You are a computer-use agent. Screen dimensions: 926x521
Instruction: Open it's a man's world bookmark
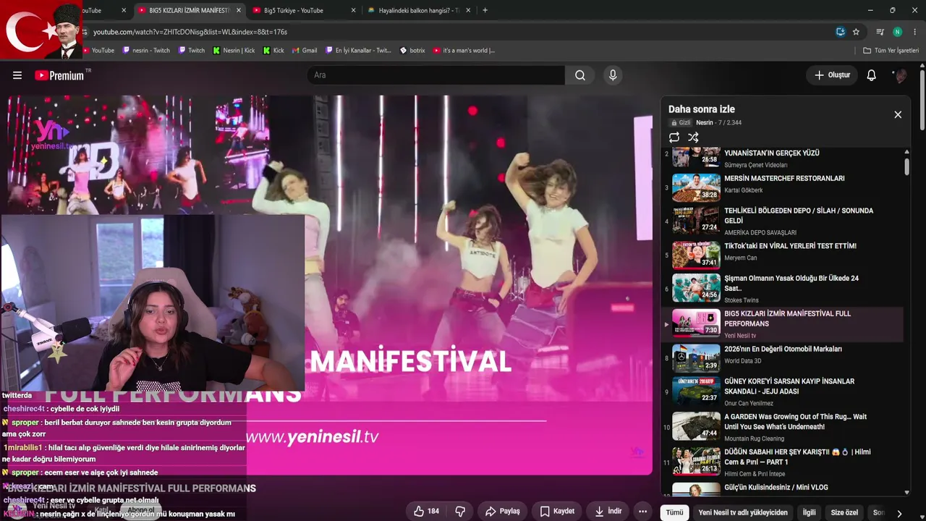coord(464,51)
